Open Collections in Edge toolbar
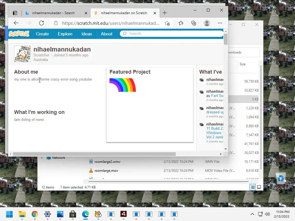This screenshot has height=221, width=295. pyautogui.click(x=194, y=23)
